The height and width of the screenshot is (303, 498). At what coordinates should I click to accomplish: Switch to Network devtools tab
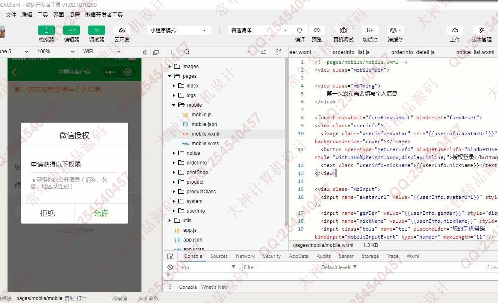245,256
